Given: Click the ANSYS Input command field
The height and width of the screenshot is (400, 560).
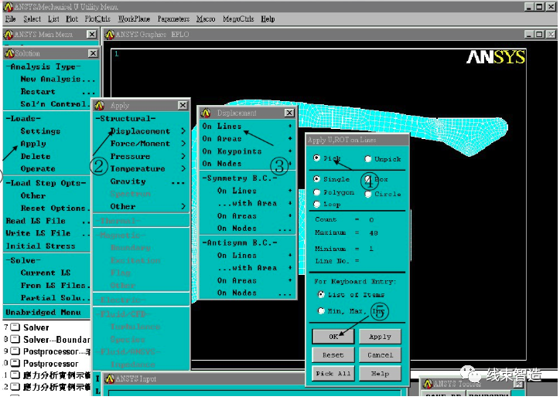Looking at the screenshot, I should tap(255, 393).
